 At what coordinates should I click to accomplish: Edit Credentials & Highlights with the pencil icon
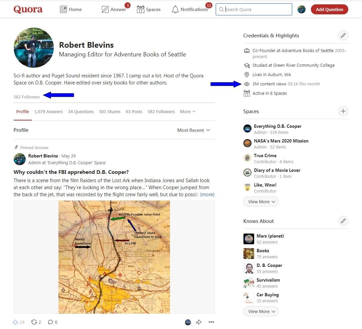tap(343, 35)
